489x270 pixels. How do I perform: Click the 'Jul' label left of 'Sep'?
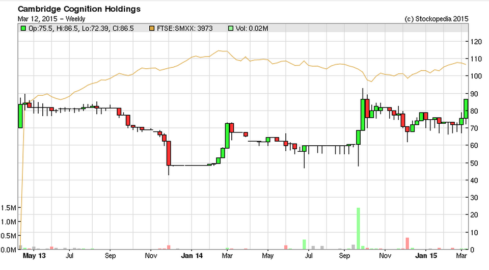coord(69,256)
